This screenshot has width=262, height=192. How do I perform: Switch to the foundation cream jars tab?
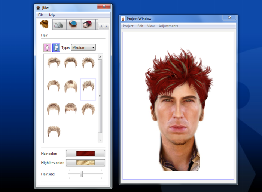click(60, 25)
